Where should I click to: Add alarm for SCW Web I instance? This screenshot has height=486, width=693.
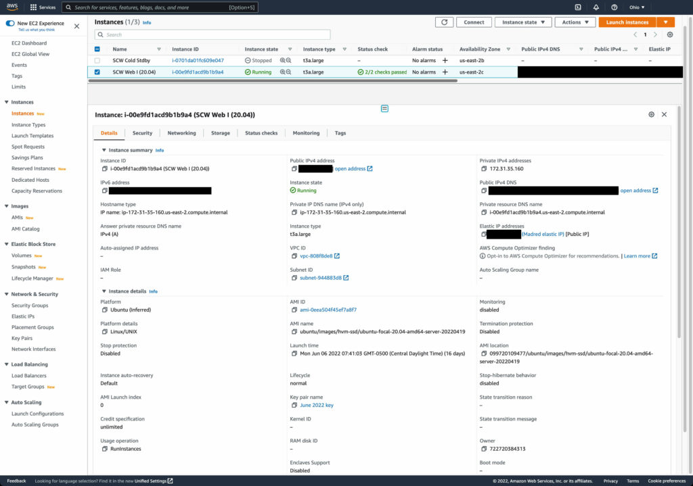(x=445, y=72)
